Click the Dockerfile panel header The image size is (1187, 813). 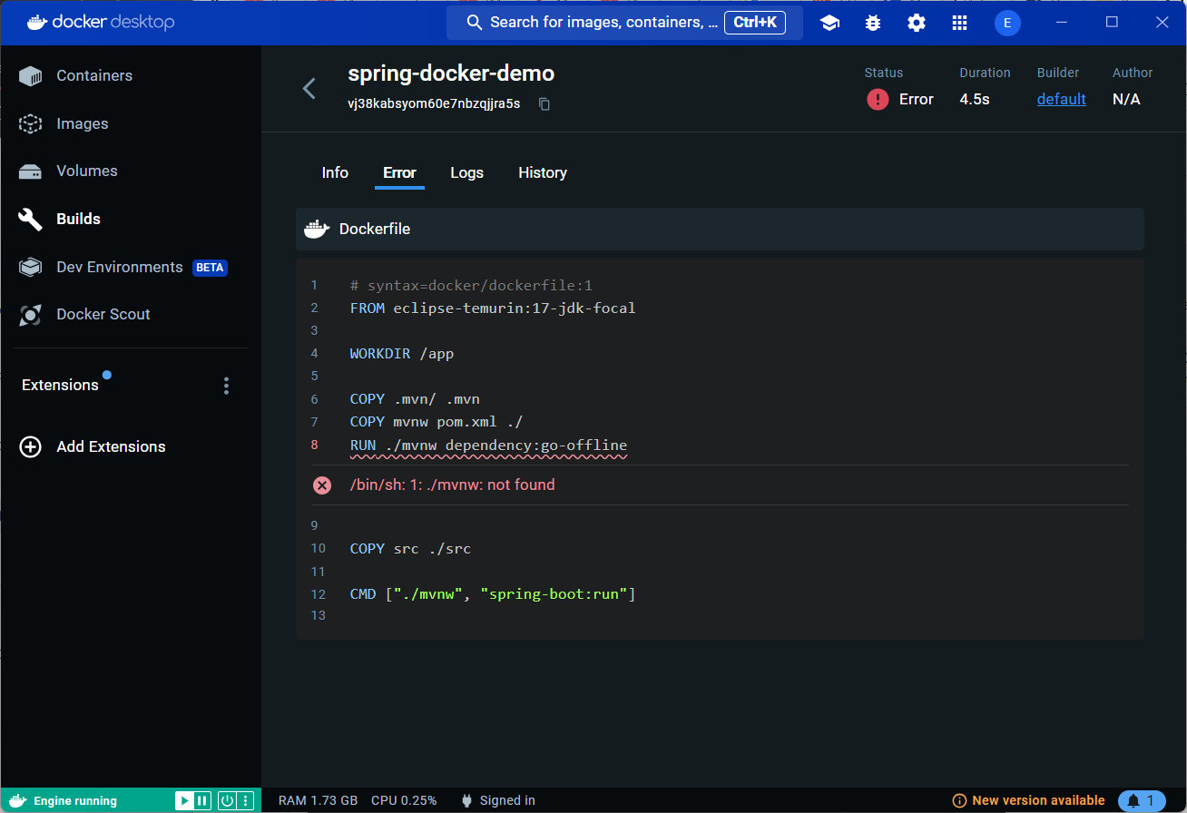720,230
